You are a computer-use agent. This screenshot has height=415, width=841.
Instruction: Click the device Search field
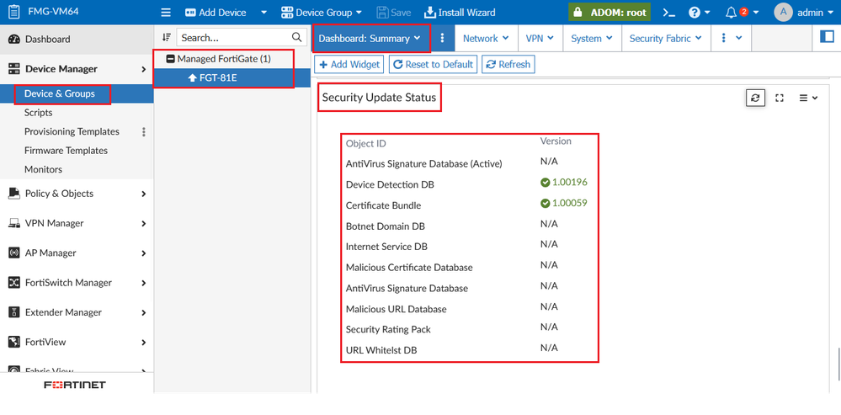coord(234,38)
